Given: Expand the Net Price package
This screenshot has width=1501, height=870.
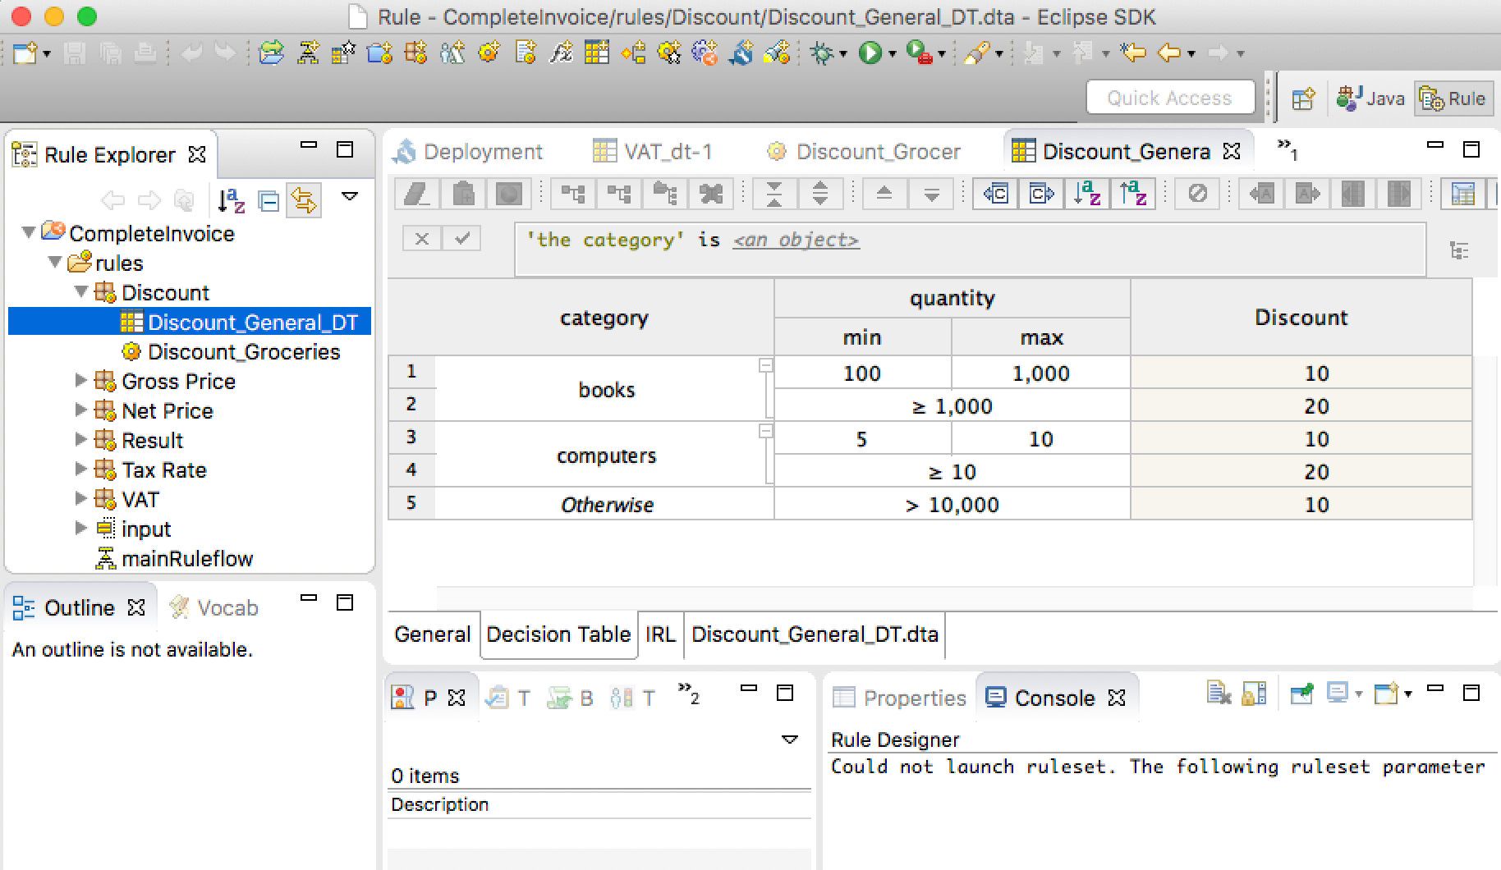Looking at the screenshot, I should pyautogui.click(x=80, y=410).
